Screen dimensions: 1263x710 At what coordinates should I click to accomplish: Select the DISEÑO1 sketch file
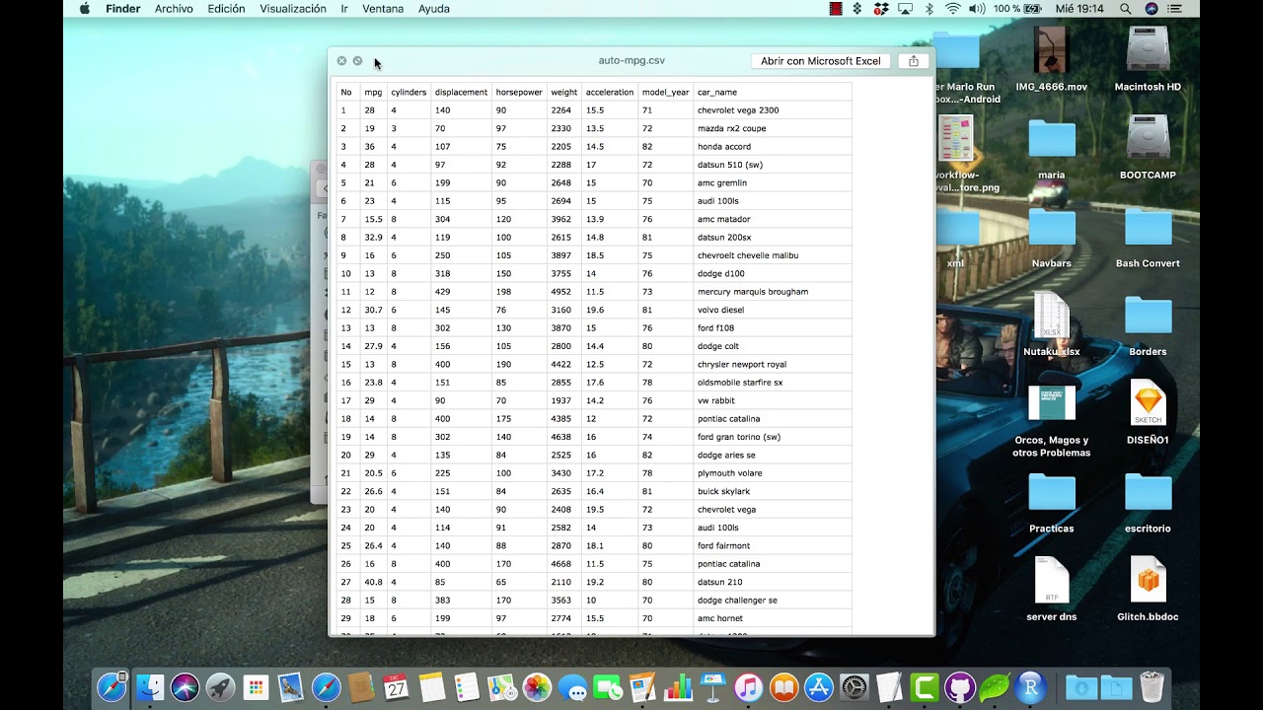1148,412
